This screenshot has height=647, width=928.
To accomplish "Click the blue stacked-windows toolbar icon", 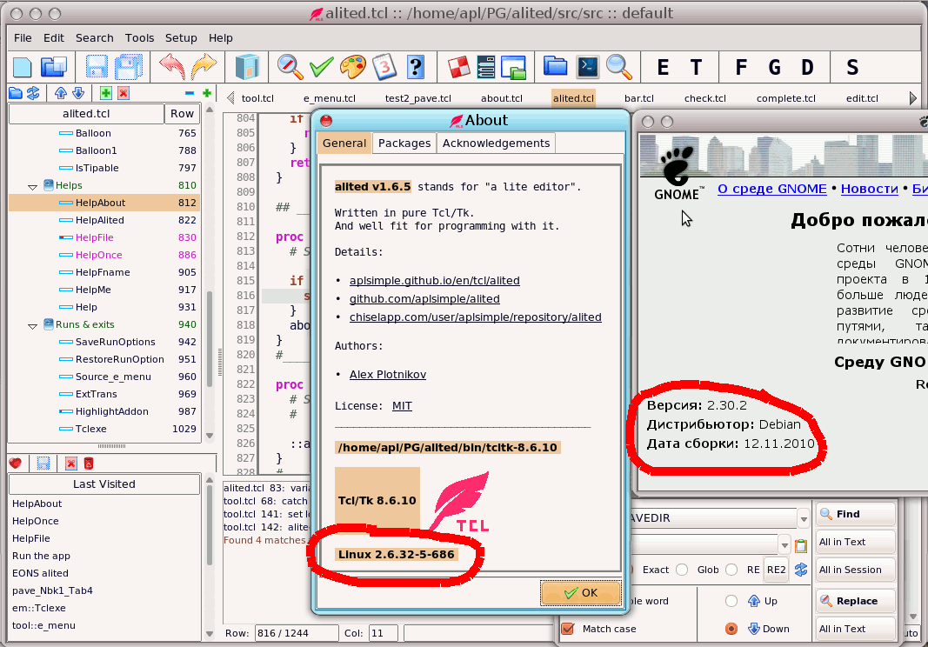I will coord(53,67).
